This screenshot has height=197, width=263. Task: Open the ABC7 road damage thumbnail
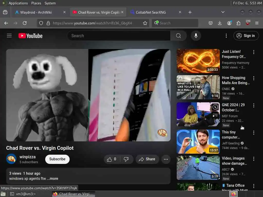(198, 168)
